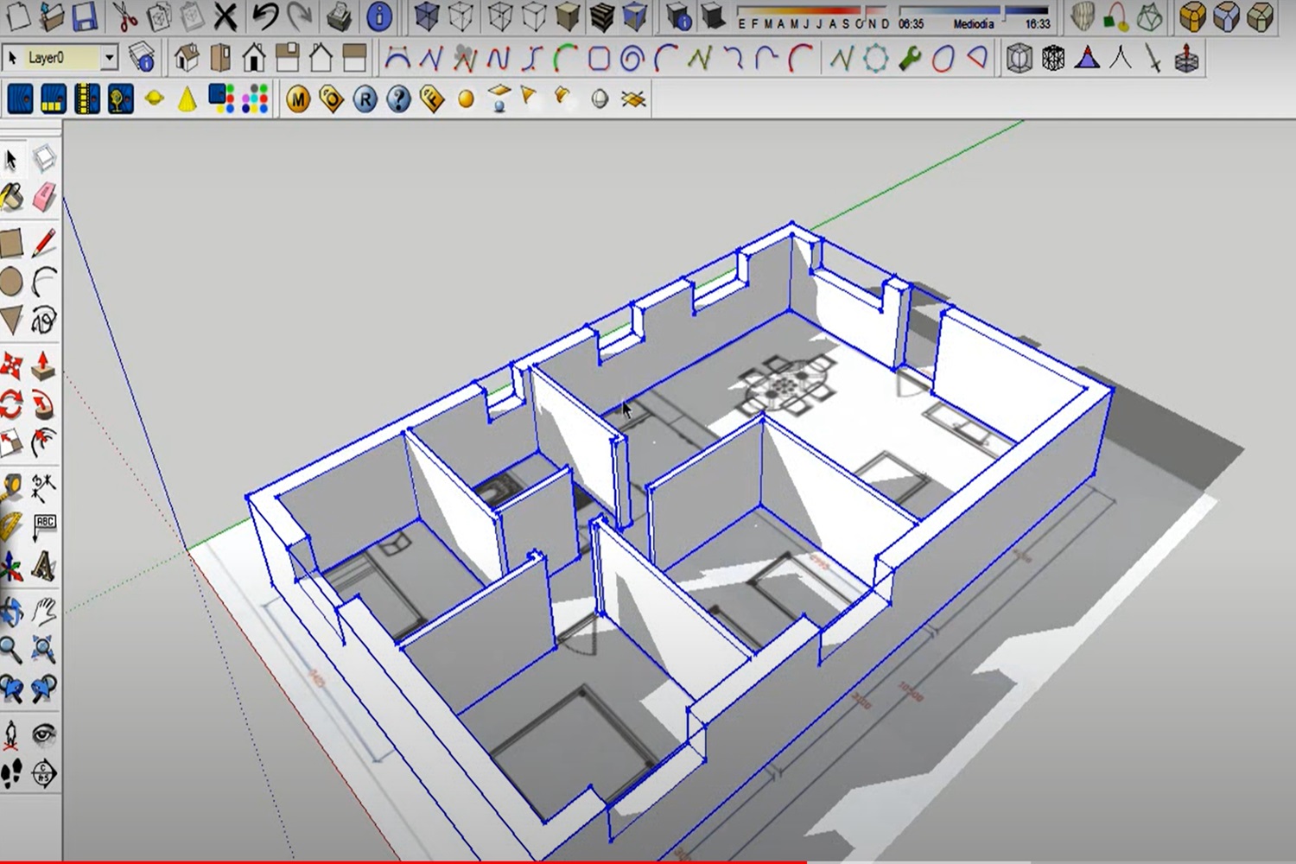Open the Layer0 dropdown arrow
The height and width of the screenshot is (864, 1296).
(110, 58)
